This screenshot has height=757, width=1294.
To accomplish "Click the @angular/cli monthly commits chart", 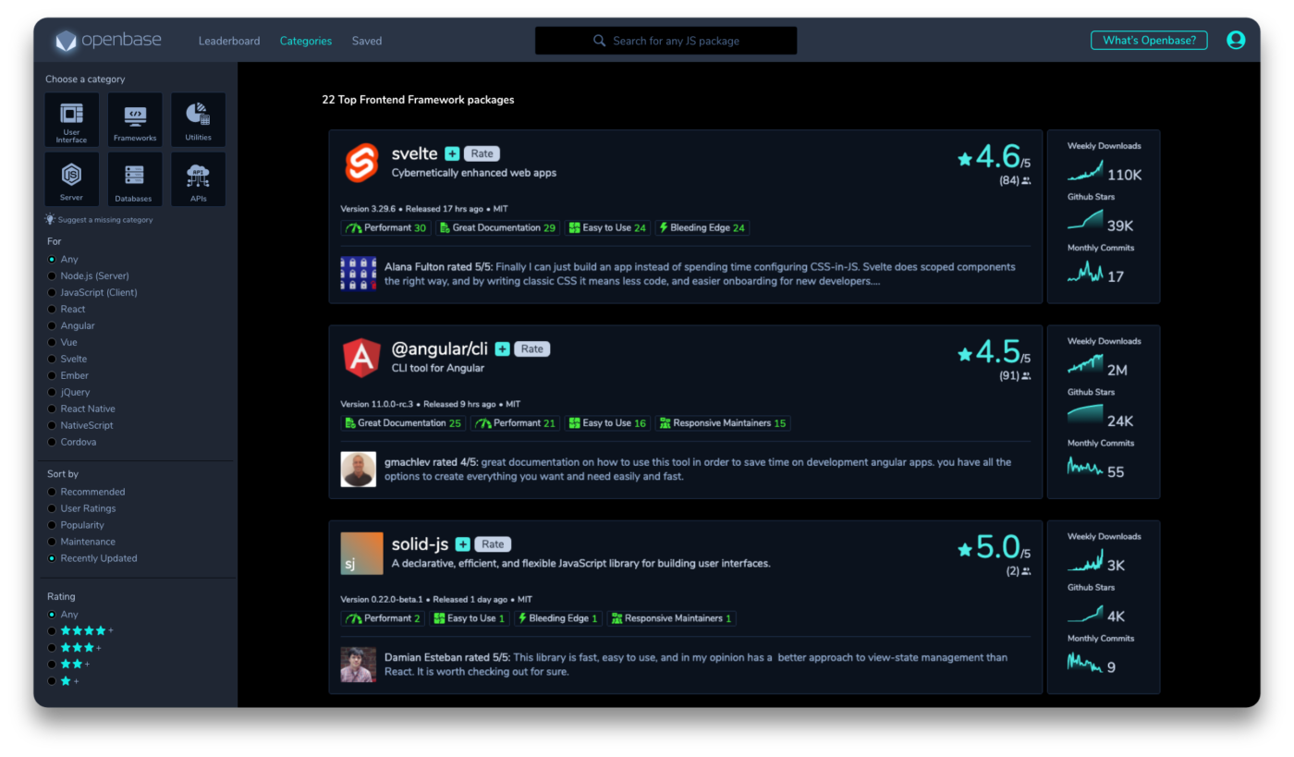I will point(1085,467).
